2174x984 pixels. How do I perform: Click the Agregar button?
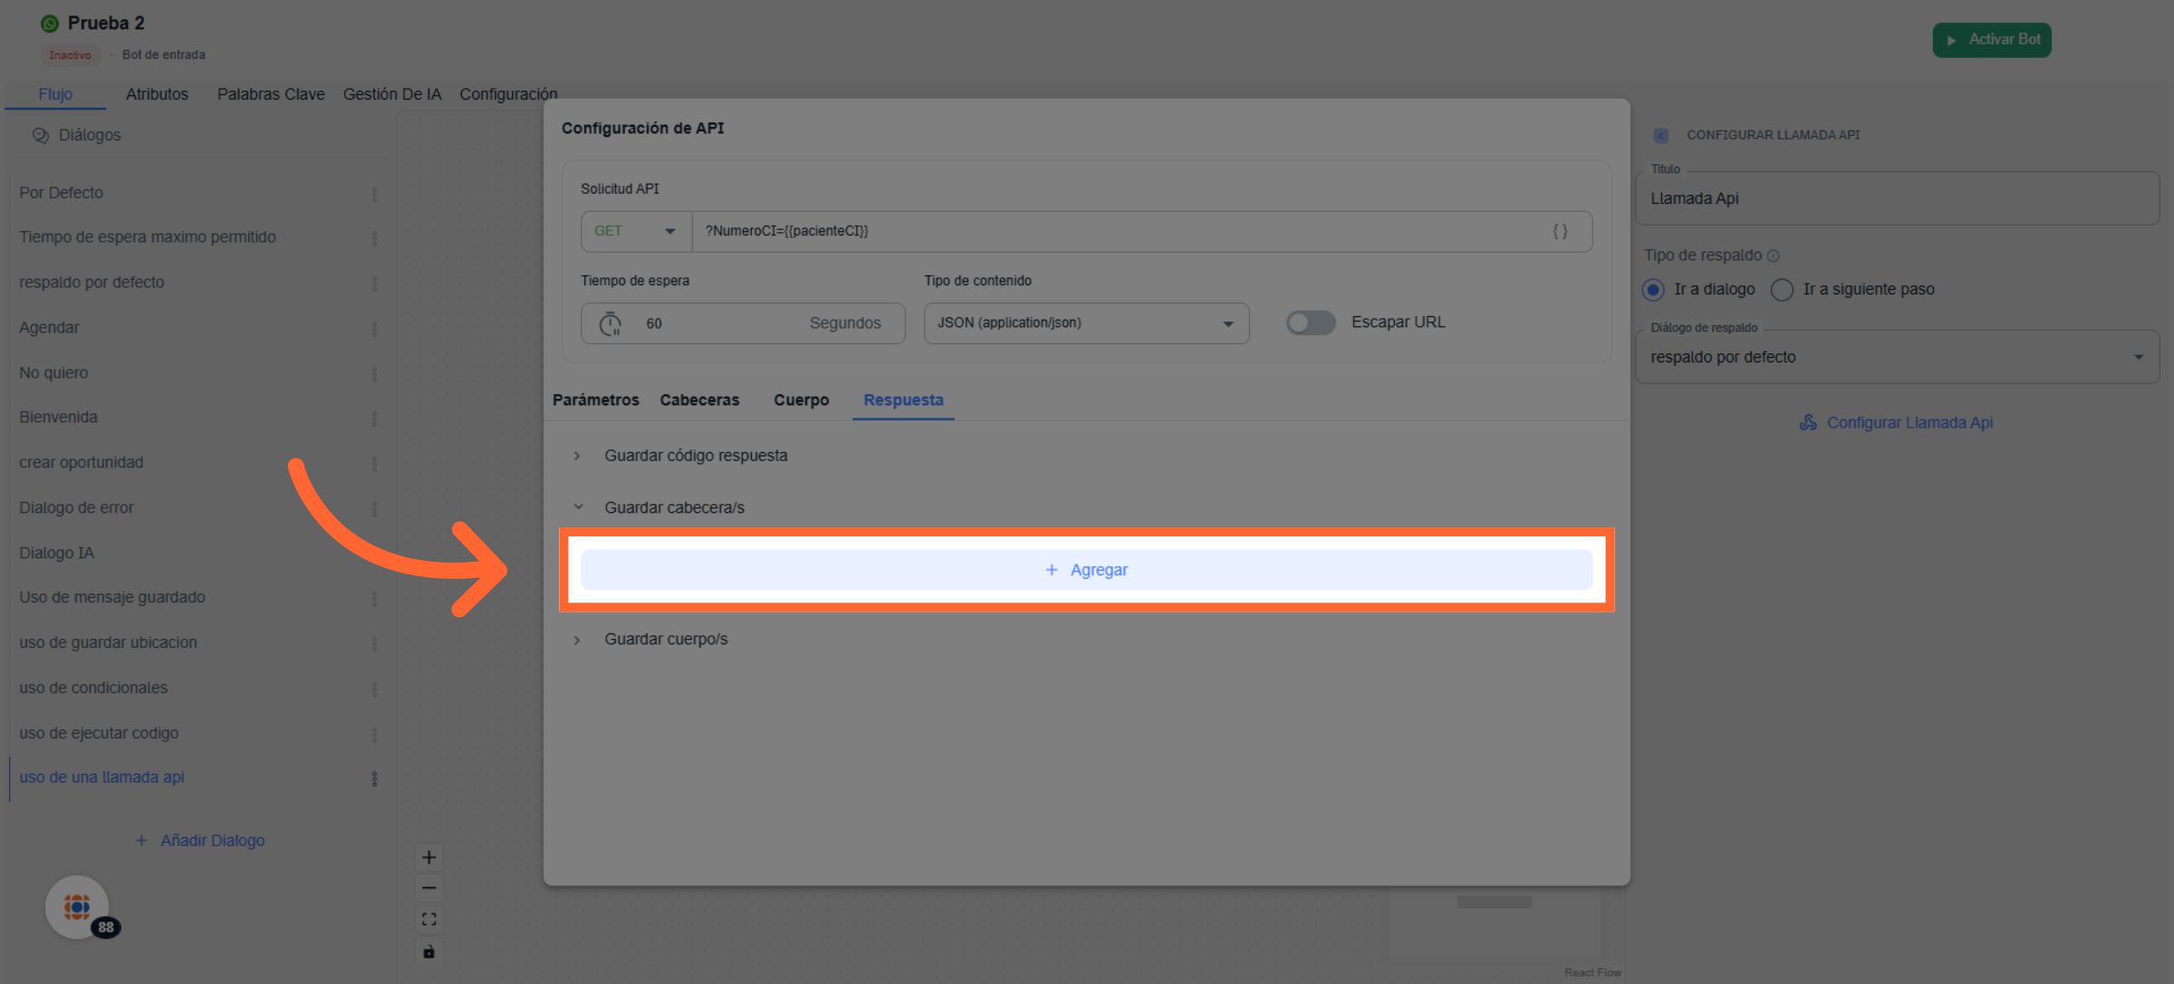tap(1086, 570)
